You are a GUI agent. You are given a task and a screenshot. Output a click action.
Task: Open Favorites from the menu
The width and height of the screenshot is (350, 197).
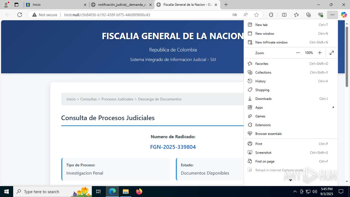click(291, 63)
